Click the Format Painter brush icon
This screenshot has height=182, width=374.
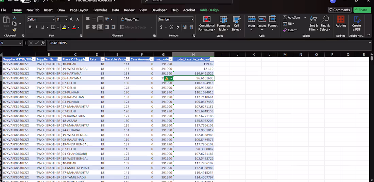[x=14, y=30]
